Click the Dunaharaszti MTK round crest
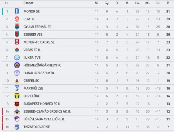The width and height of the screenshot is (174, 132). click(17, 73)
